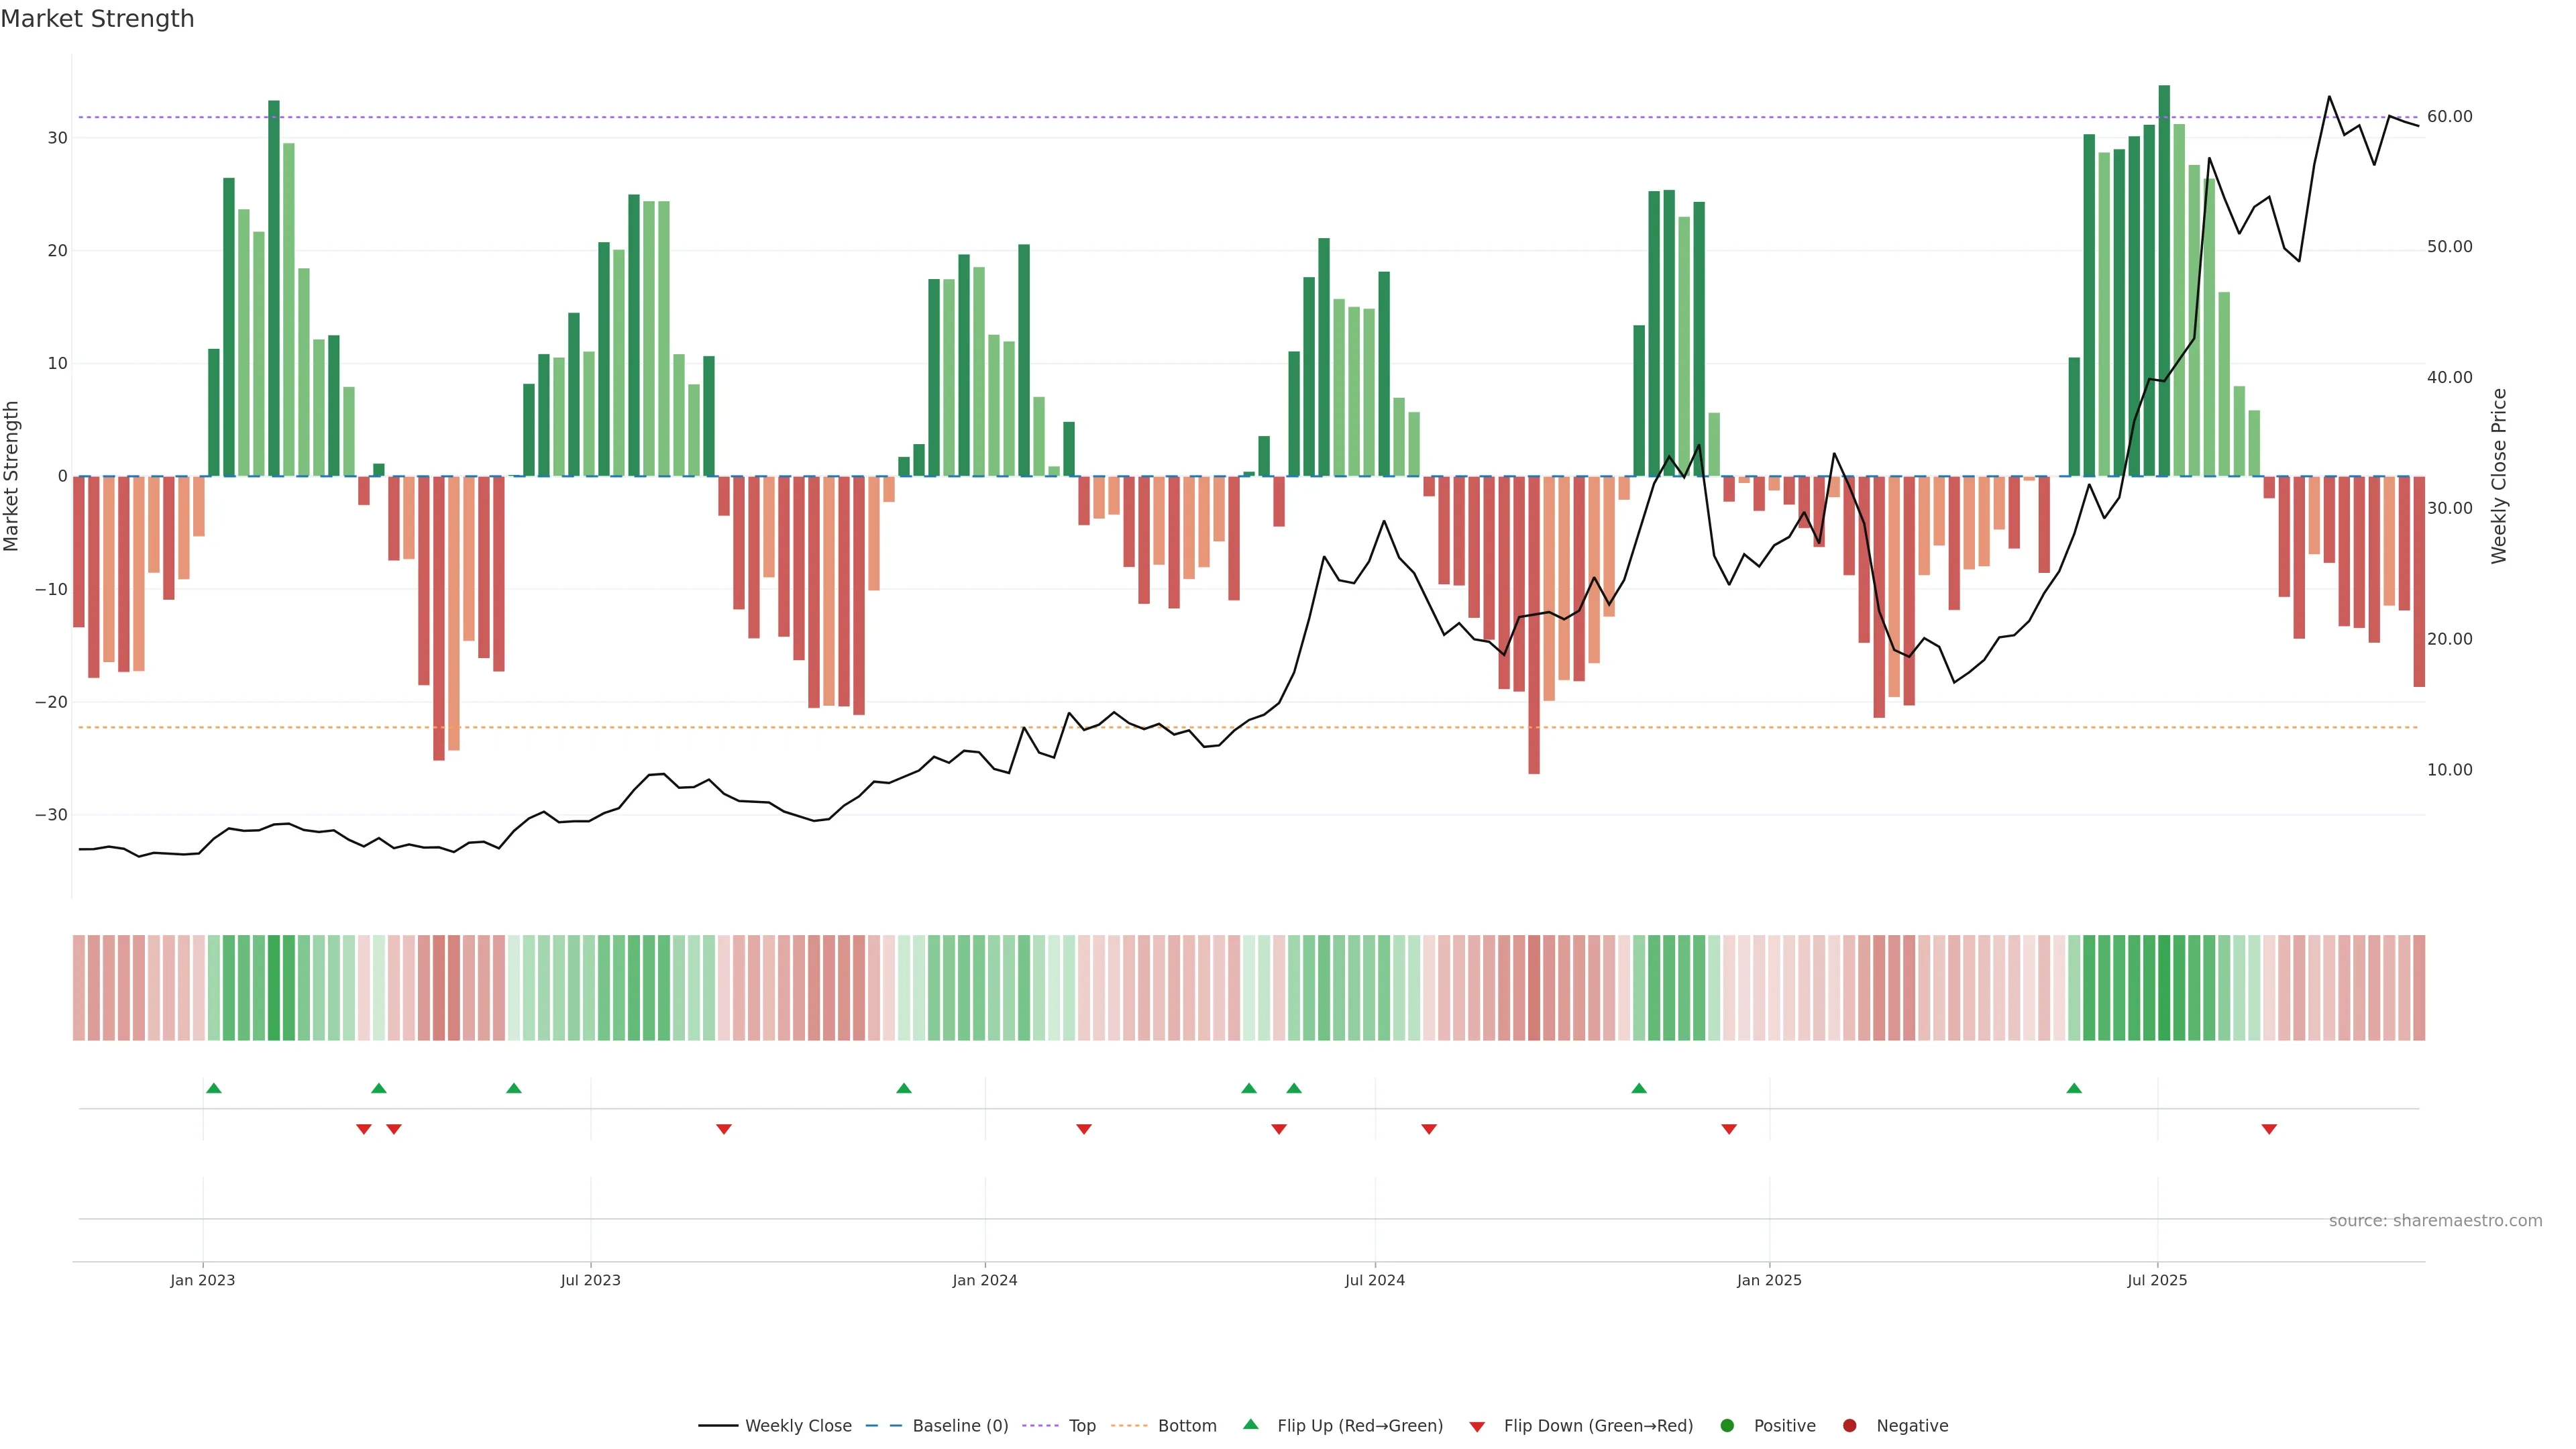Click the Market Strength chart title

[97, 19]
